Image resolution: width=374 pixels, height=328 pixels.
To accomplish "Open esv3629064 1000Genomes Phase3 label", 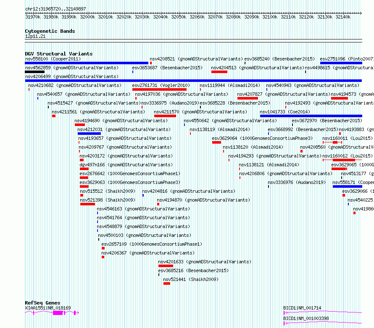I will click(262, 138).
